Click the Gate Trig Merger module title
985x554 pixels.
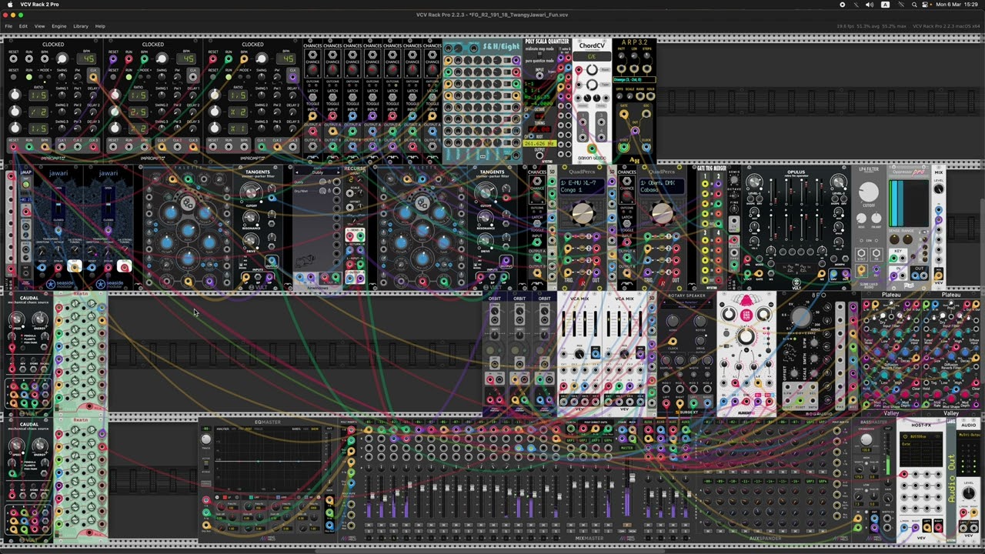[712, 168]
